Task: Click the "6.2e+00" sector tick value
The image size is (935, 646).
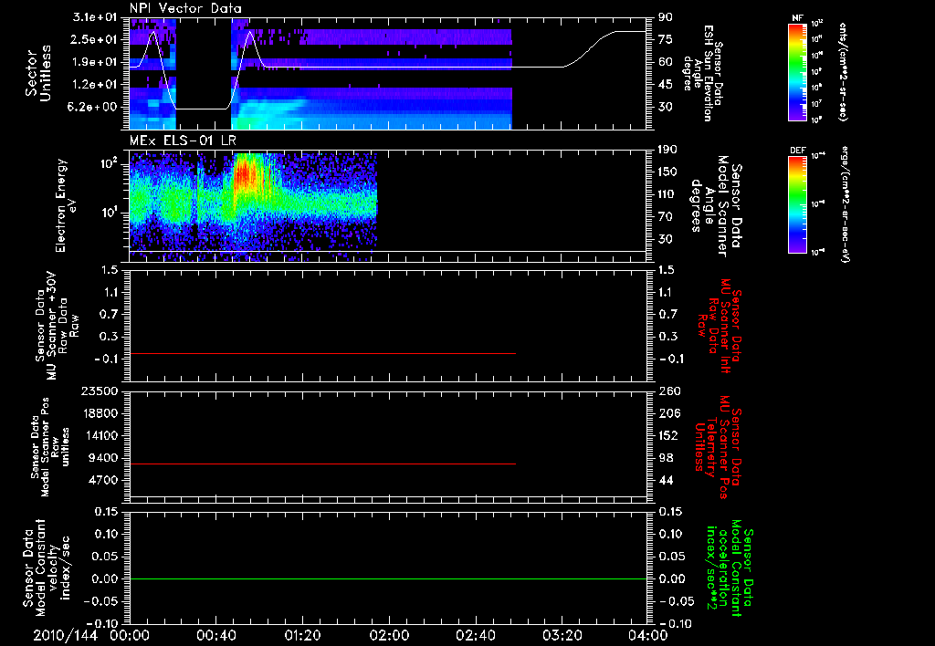Action: 92,108
